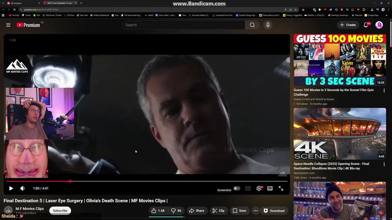Click the browser address bar URL
Image resolution: width=392 pixels, height=220 pixels.
41,9
